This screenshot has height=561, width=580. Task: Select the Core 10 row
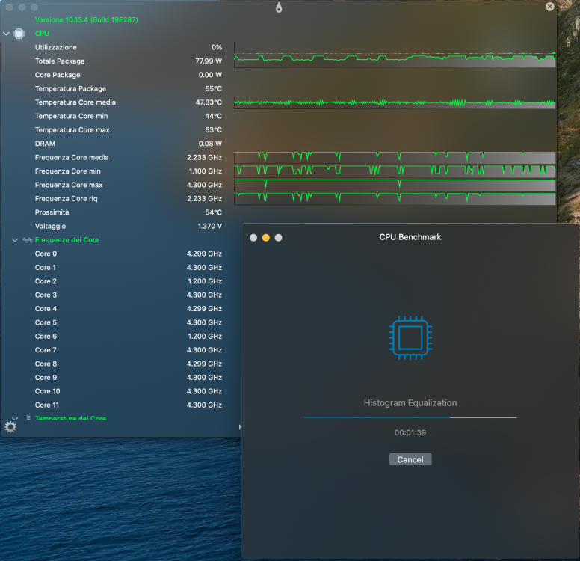pos(129,391)
